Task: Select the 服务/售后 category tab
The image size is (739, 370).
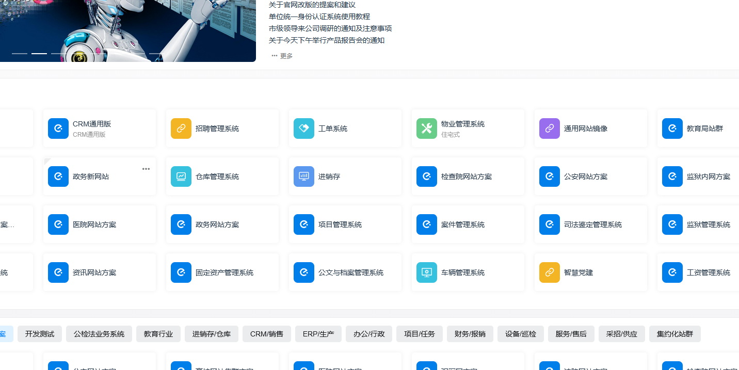Action: click(571, 334)
